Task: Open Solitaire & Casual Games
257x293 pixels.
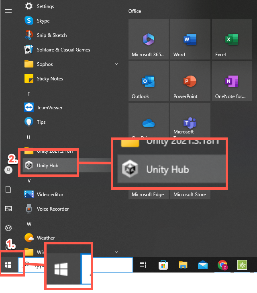Action: [x=71, y=50]
